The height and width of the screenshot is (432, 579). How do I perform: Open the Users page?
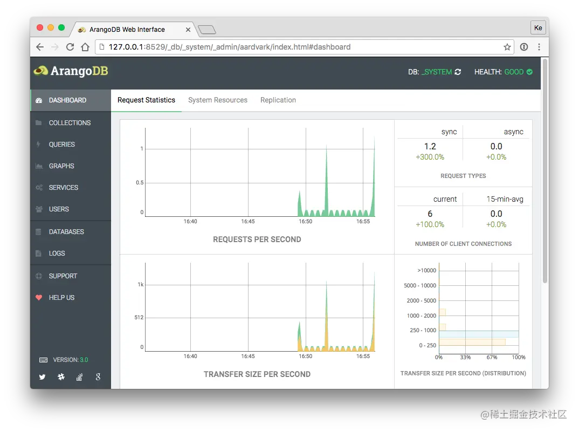point(71,209)
